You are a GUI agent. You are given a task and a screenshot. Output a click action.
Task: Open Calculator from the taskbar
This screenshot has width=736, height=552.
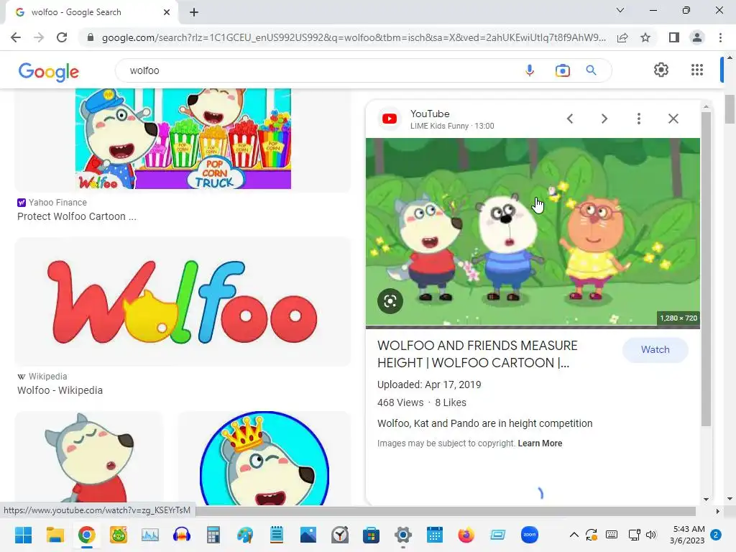(213, 535)
